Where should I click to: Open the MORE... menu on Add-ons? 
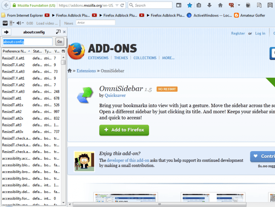click(168, 58)
